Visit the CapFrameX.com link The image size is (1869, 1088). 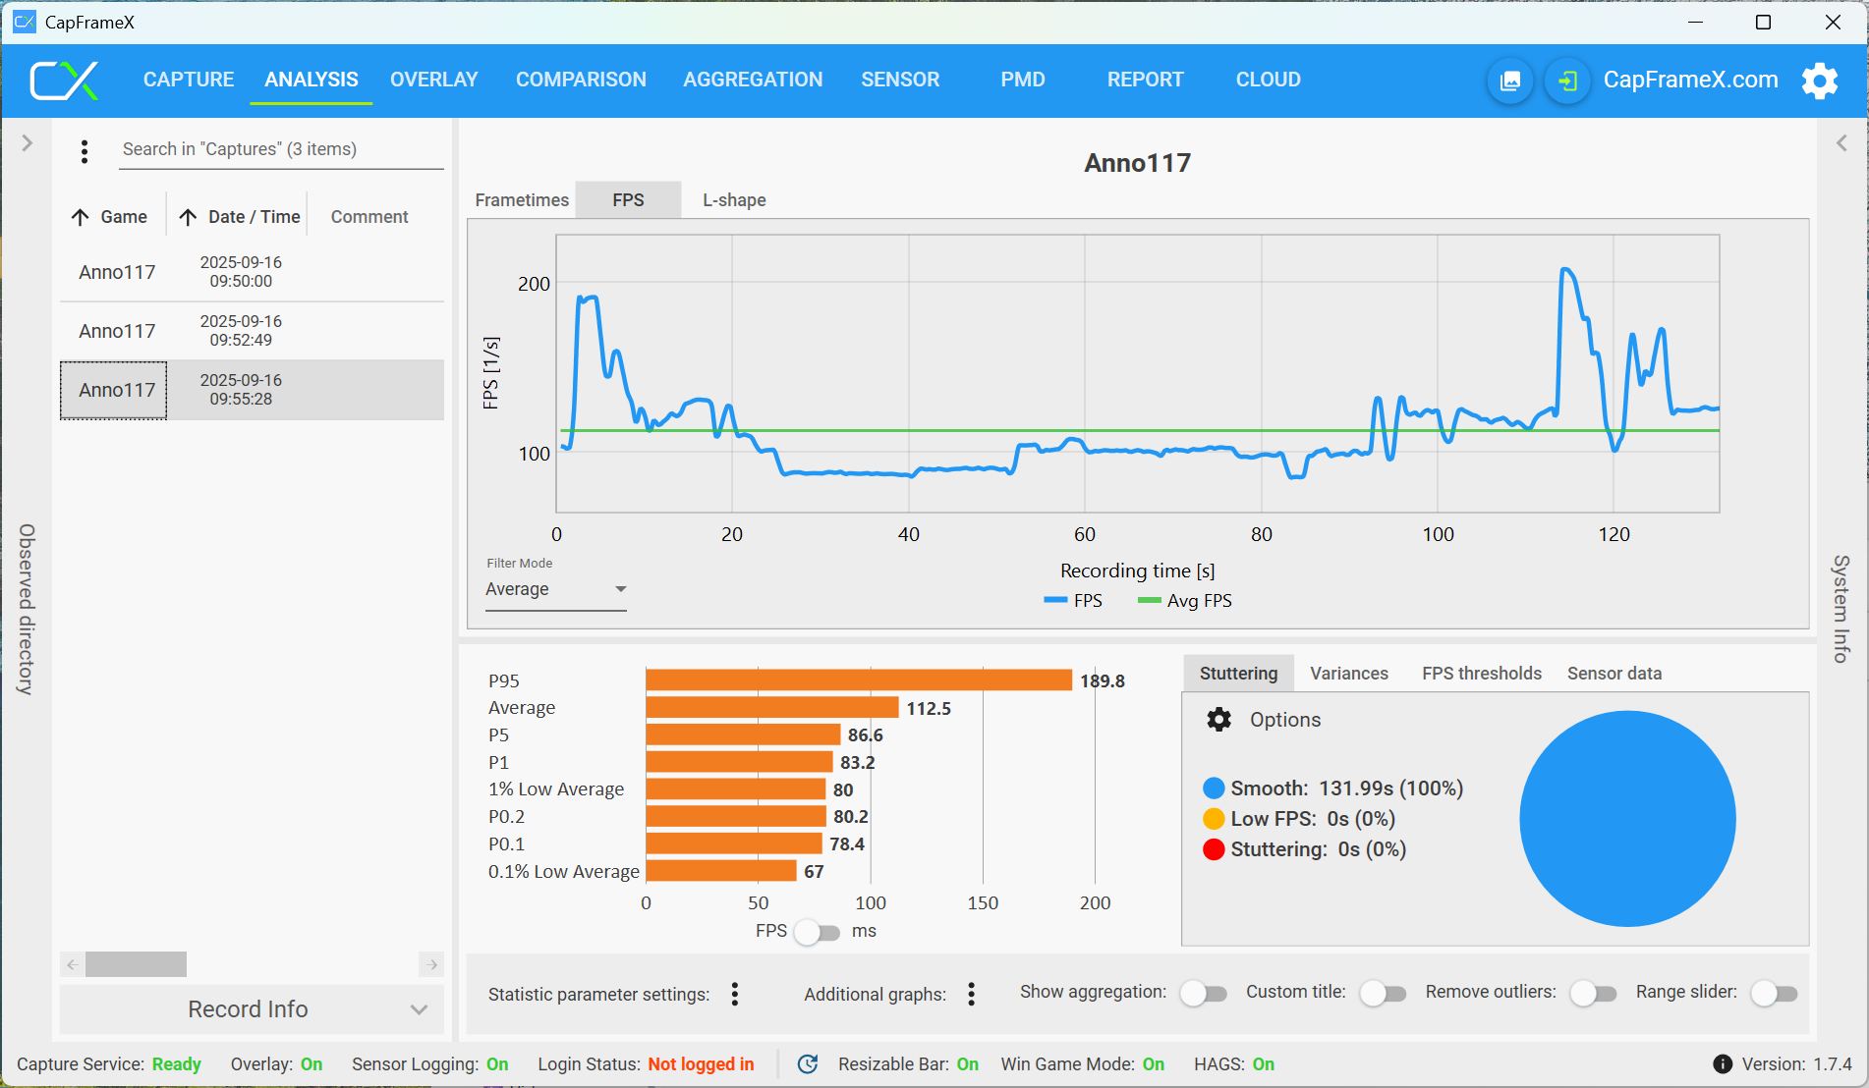coord(1691,80)
